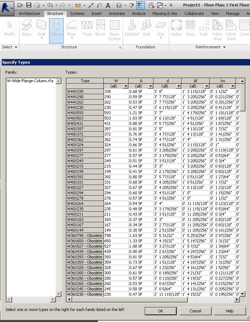This screenshot has width=250, height=322.
Task: Open the A column filter dropdown
Action: 150,86
